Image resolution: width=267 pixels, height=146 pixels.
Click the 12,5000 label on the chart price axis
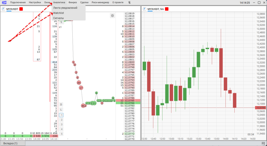tap(261, 29)
